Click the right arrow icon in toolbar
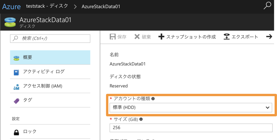 (x=269, y=37)
